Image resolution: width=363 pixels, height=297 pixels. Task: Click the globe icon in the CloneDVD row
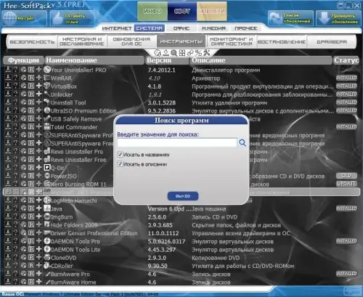tap(23, 257)
